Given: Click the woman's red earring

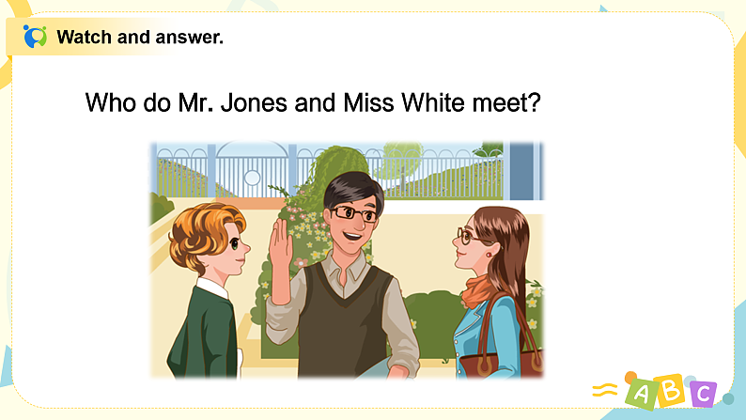Looking at the screenshot, I should click(x=489, y=255).
